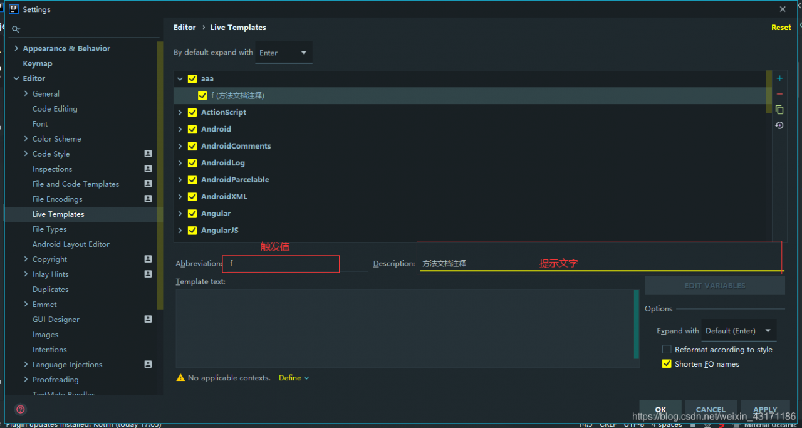
Task: Select the Images settings entry
Action: [x=45, y=334]
